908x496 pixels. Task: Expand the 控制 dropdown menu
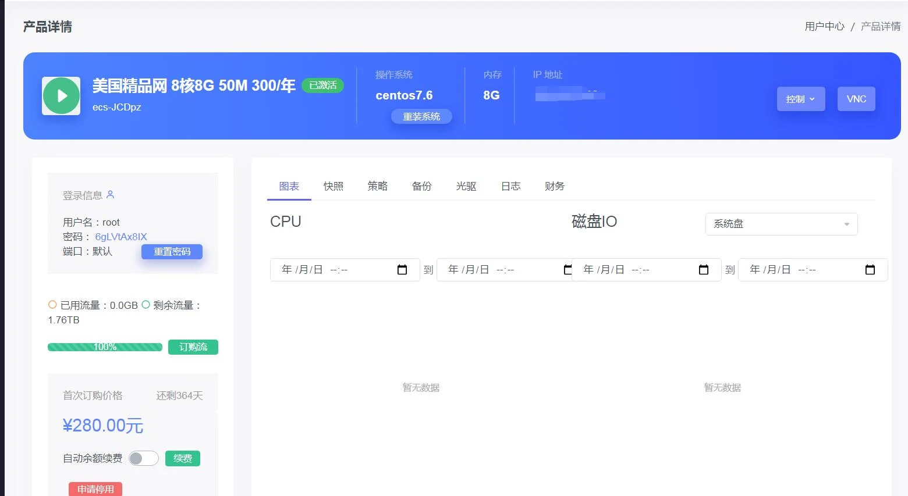(800, 99)
